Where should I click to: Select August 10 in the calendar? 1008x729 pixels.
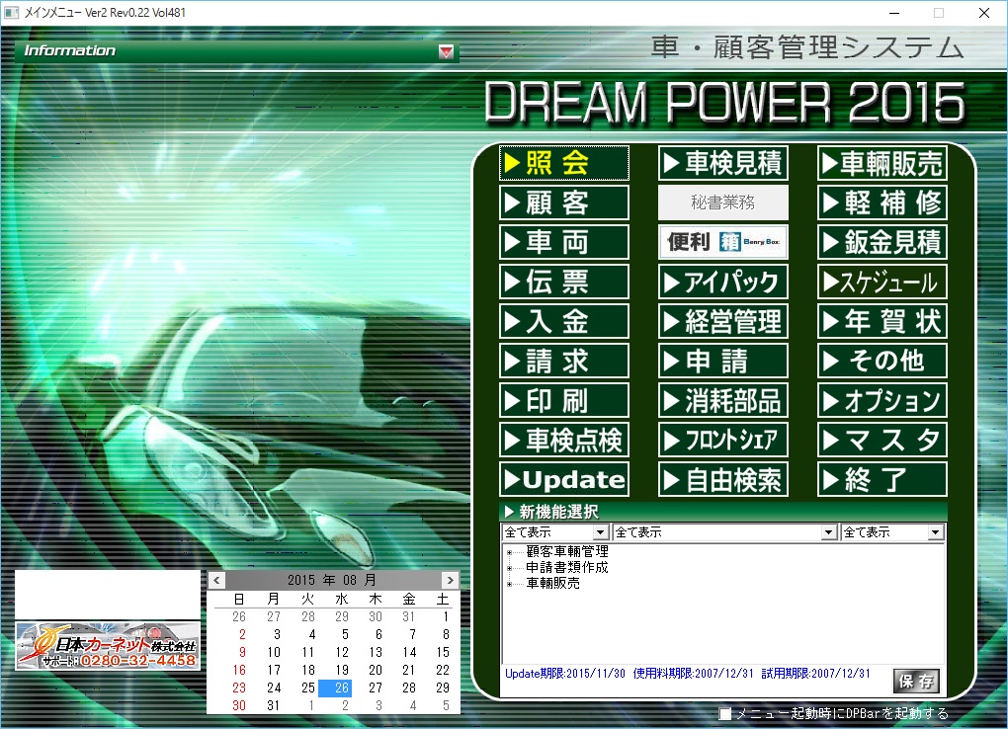coord(274,652)
